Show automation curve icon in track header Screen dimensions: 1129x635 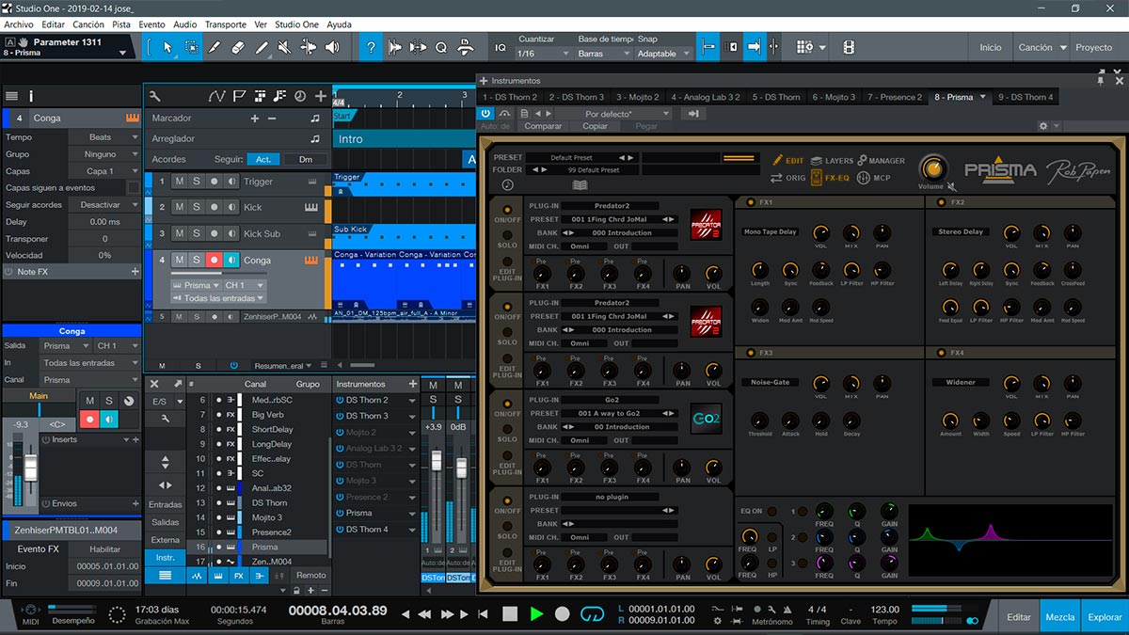[x=217, y=95]
